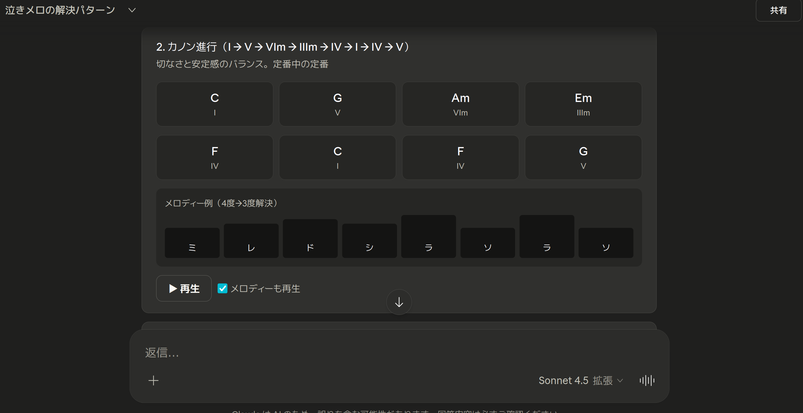Select the Em IIIm chord card
The image size is (803, 413).
point(583,104)
